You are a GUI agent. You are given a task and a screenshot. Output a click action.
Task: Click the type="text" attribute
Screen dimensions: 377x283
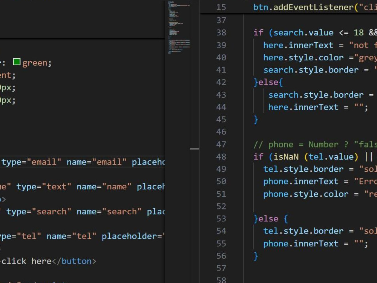point(44,186)
